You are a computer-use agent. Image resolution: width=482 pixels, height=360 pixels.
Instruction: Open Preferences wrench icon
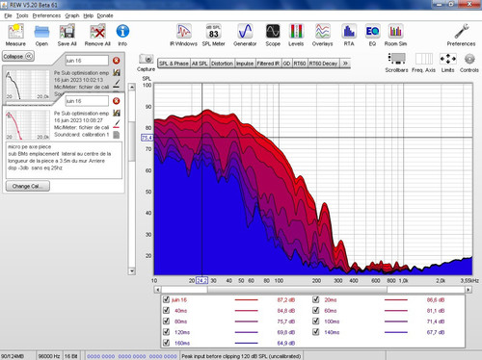tap(461, 35)
